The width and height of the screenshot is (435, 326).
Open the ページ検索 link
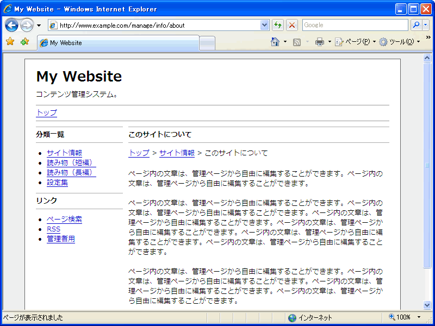point(64,220)
